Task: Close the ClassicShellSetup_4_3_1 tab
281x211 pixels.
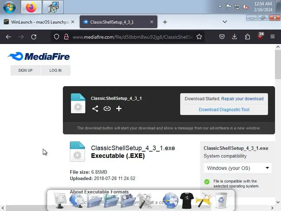Action: [x=152, y=22]
